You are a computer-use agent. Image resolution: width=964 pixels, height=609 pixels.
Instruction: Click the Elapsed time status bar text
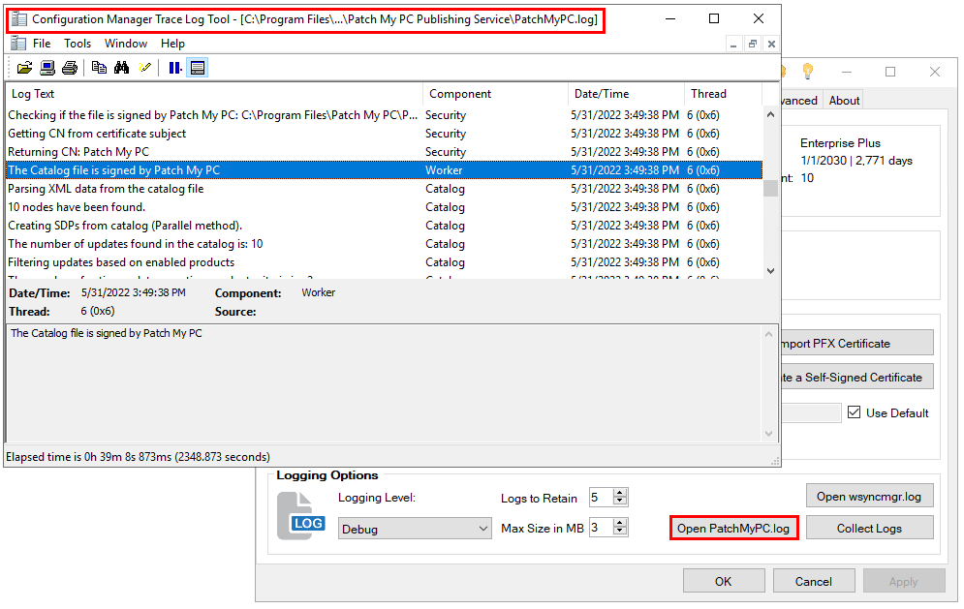click(138, 457)
